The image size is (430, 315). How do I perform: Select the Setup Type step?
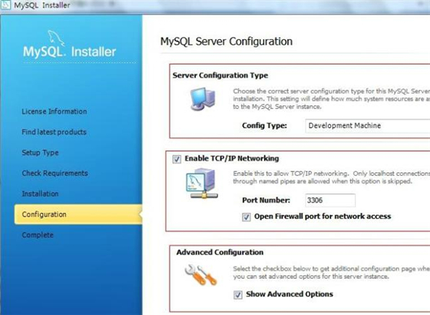40,153
